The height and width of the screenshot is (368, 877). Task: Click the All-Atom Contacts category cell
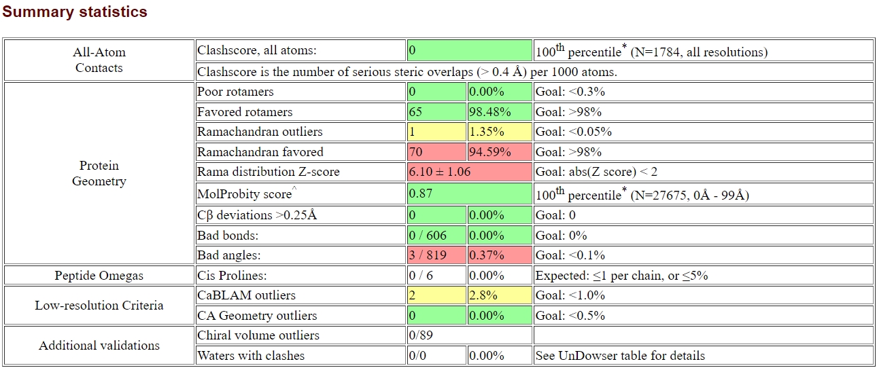click(x=99, y=60)
